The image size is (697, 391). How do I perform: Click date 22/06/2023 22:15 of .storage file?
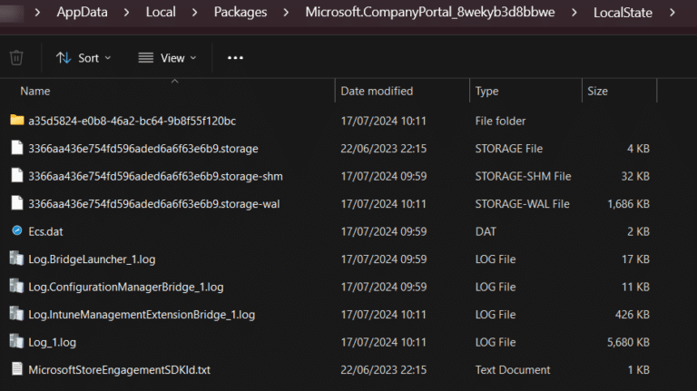(x=384, y=149)
